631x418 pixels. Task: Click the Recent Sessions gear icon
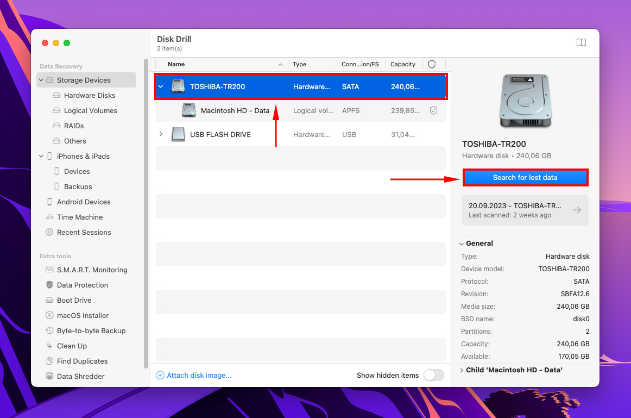[x=49, y=232]
